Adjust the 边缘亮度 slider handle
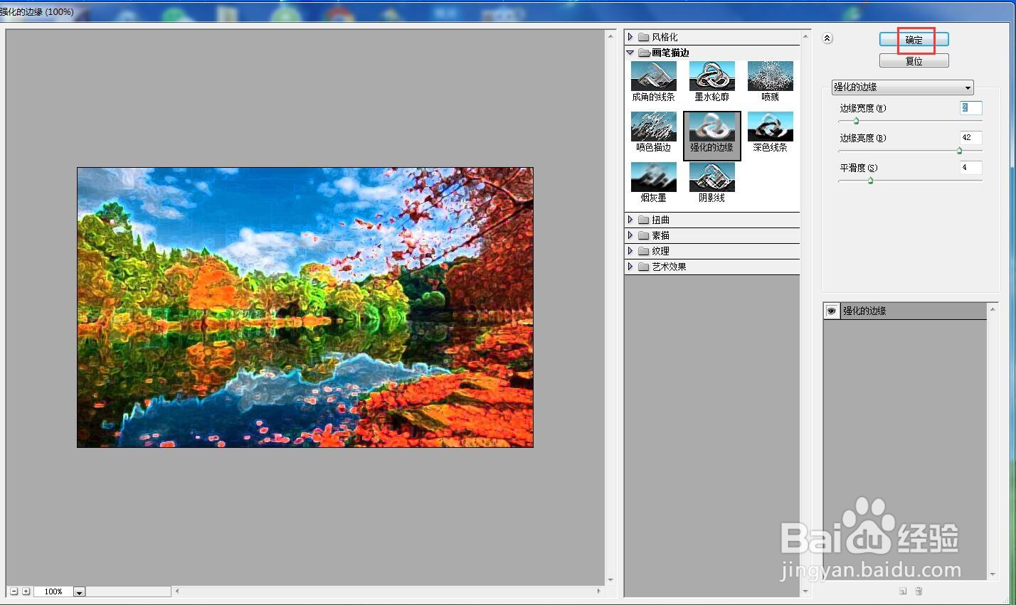Screen dimensions: 1016x605 coord(959,151)
